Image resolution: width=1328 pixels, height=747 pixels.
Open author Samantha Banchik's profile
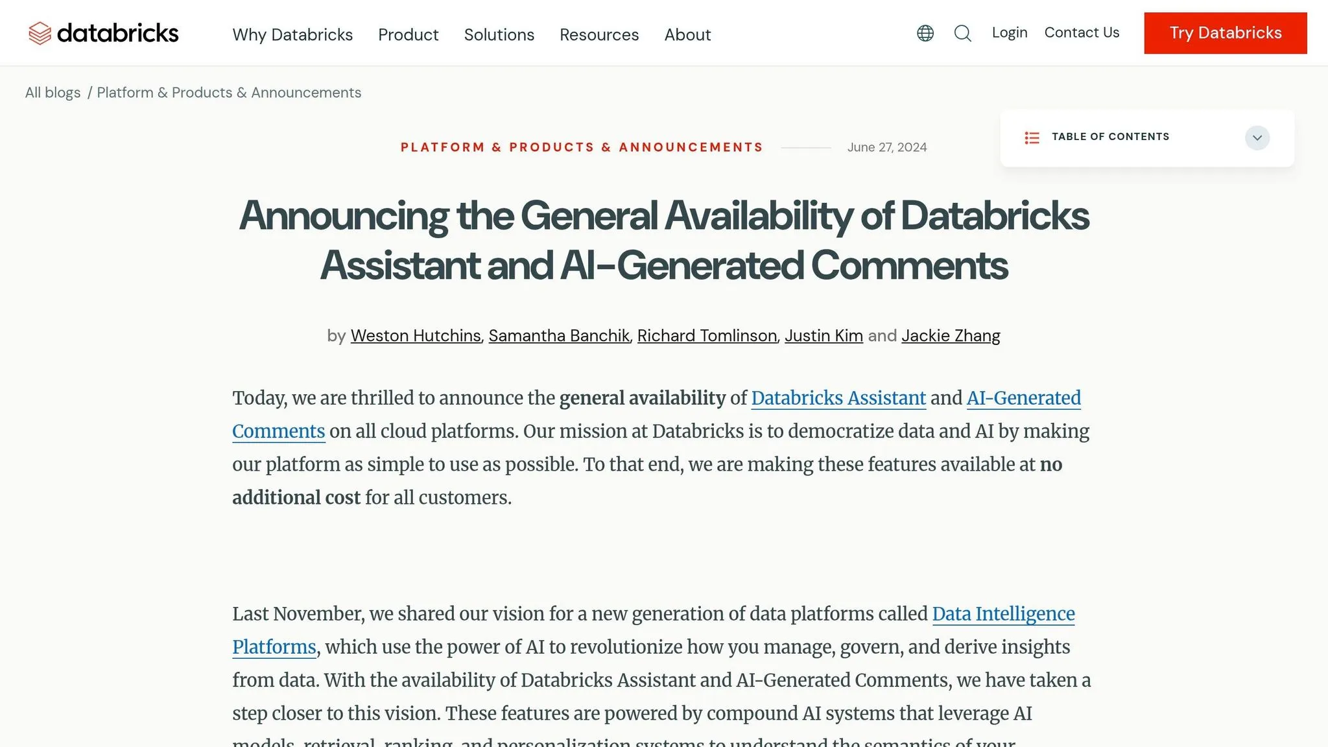tap(559, 336)
